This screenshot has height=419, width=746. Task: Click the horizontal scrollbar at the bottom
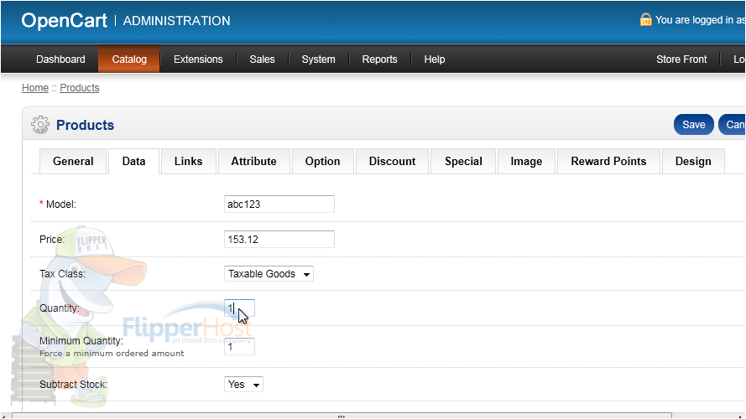[342, 416]
